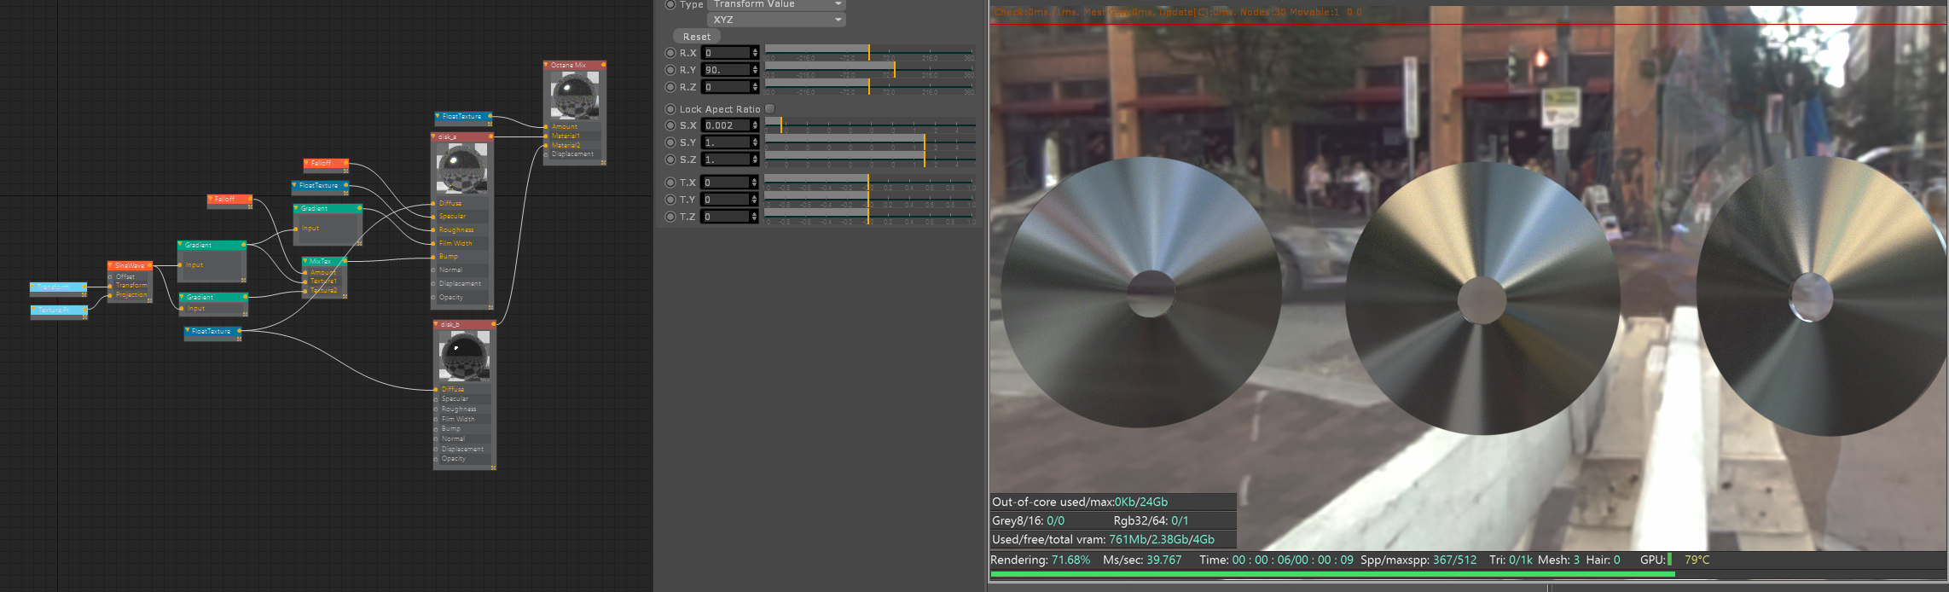Viewport: 1949px width, 592px height.
Task: Enable the Lock Aspect Ratio checkbox
Action: tap(770, 109)
